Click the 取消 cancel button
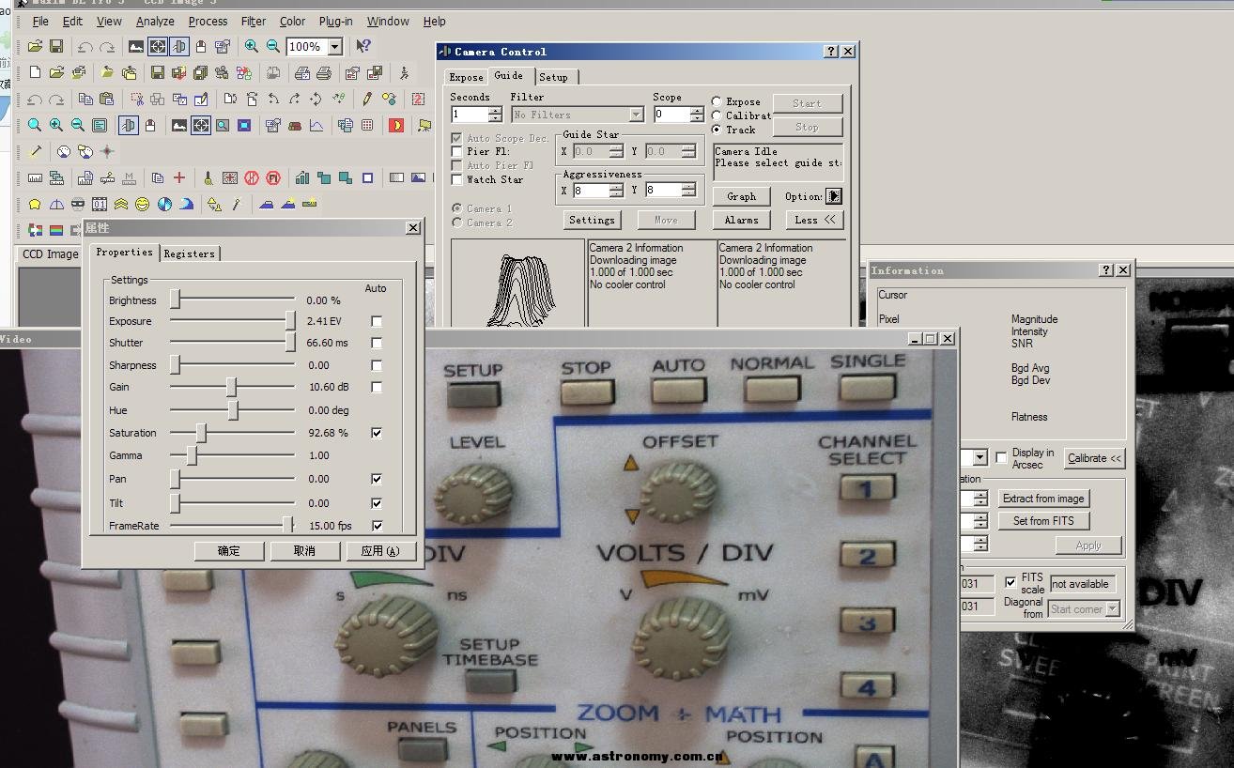 point(304,551)
